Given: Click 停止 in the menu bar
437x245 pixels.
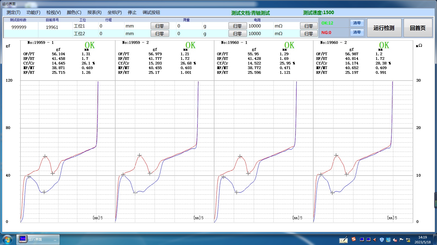Looking at the screenshot, I should pos(132,13).
